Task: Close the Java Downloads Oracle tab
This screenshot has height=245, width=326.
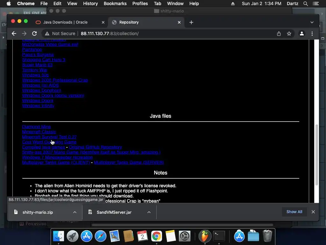Action: (103, 22)
